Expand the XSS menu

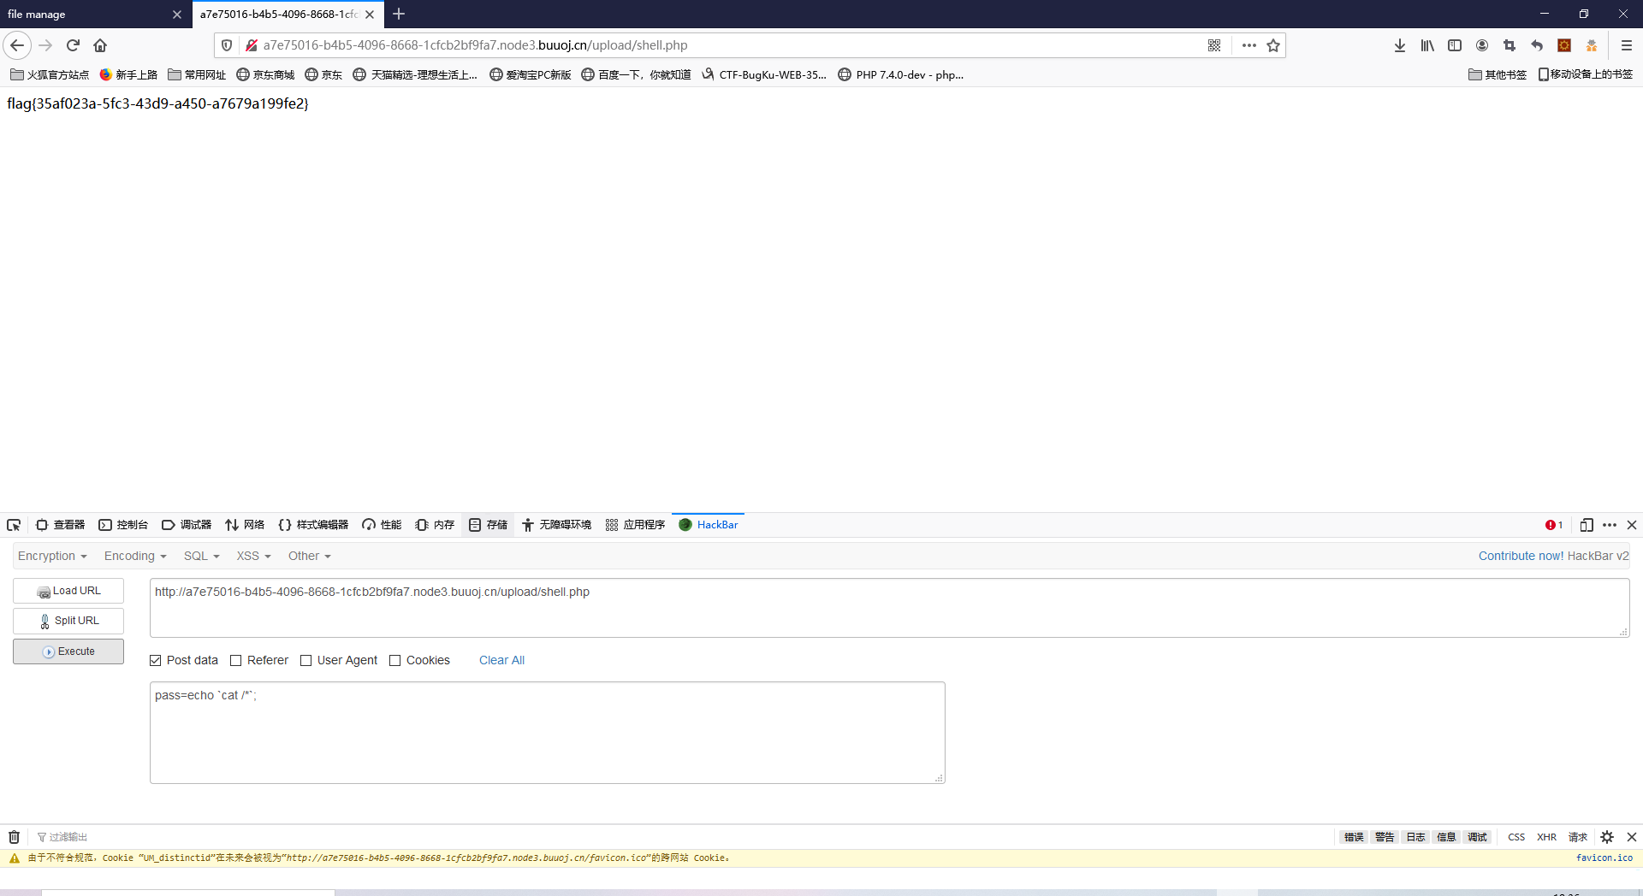click(252, 556)
